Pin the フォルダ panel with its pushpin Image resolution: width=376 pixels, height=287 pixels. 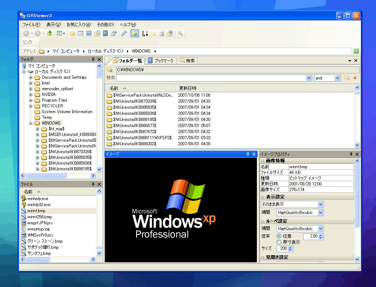pyautogui.click(x=93, y=59)
